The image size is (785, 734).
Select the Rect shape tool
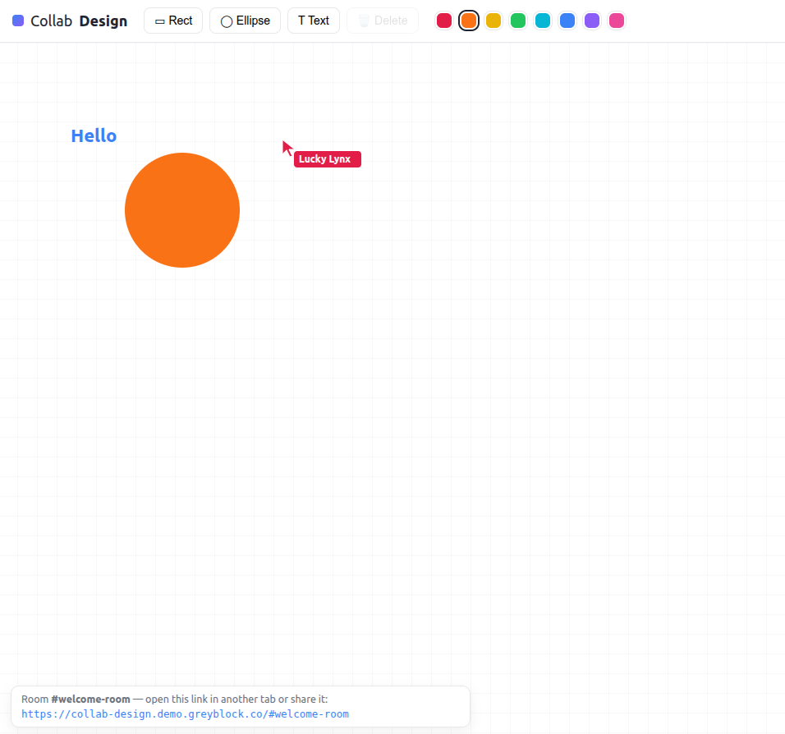click(x=173, y=21)
